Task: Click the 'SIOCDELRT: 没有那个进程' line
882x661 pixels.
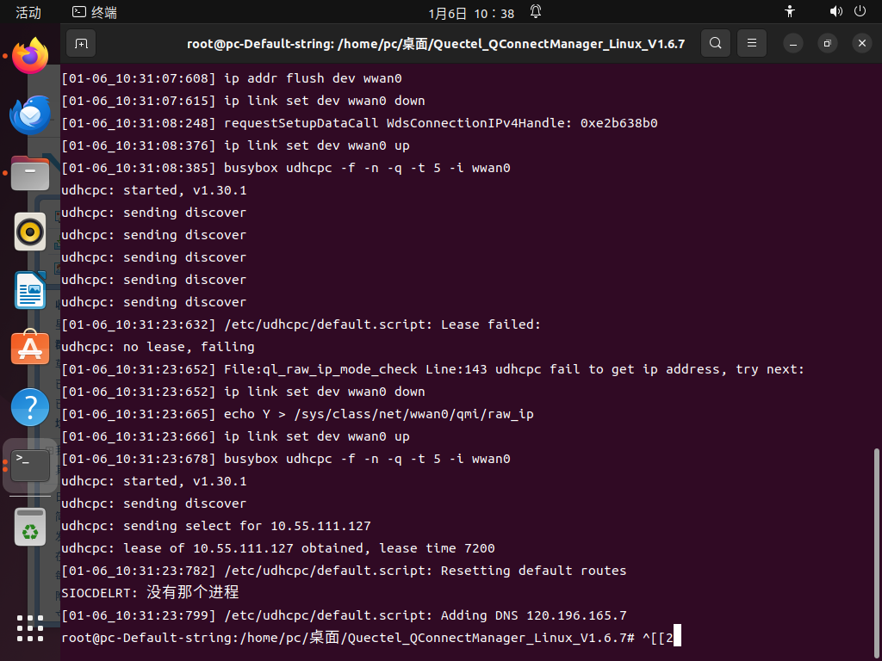Action: click(150, 592)
